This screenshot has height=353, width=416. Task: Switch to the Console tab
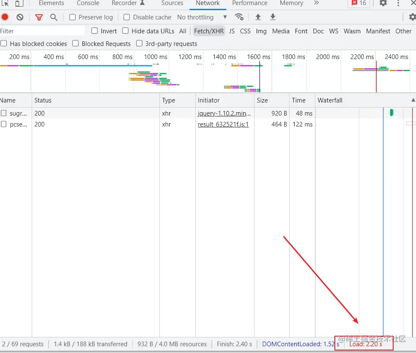point(88,3)
